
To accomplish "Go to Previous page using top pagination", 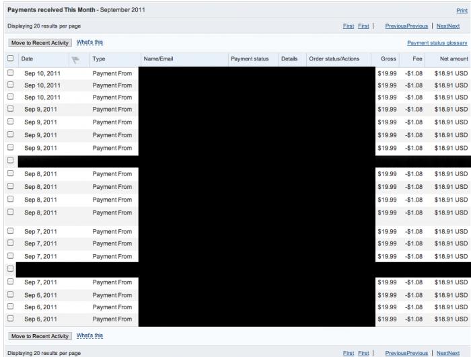I will [406, 26].
